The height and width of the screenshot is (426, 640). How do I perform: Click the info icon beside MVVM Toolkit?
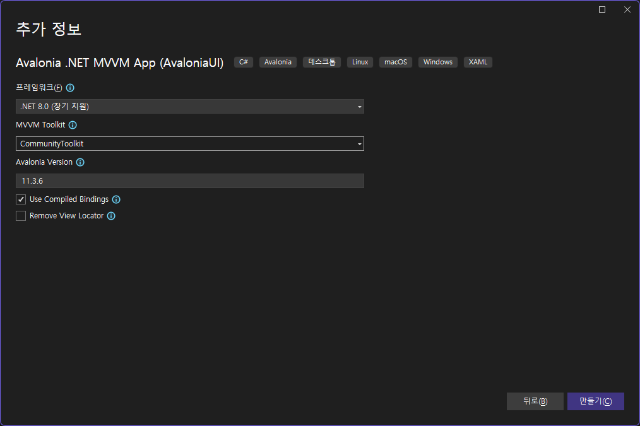[73, 125]
